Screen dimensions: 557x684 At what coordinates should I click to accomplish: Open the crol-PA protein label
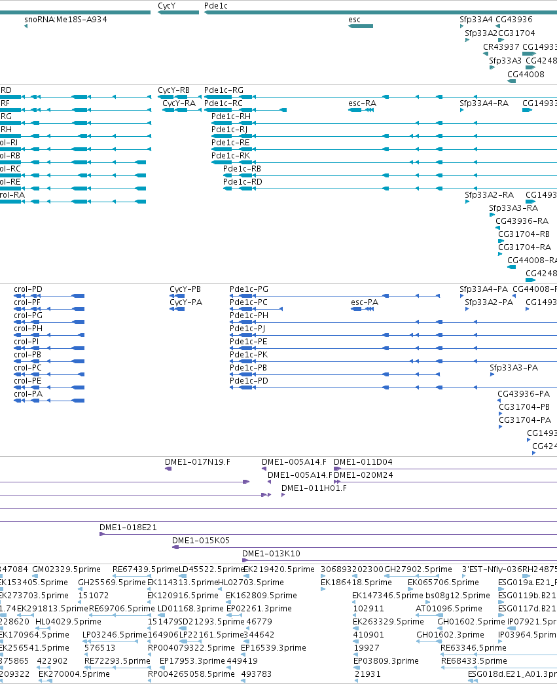click(x=28, y=393)
